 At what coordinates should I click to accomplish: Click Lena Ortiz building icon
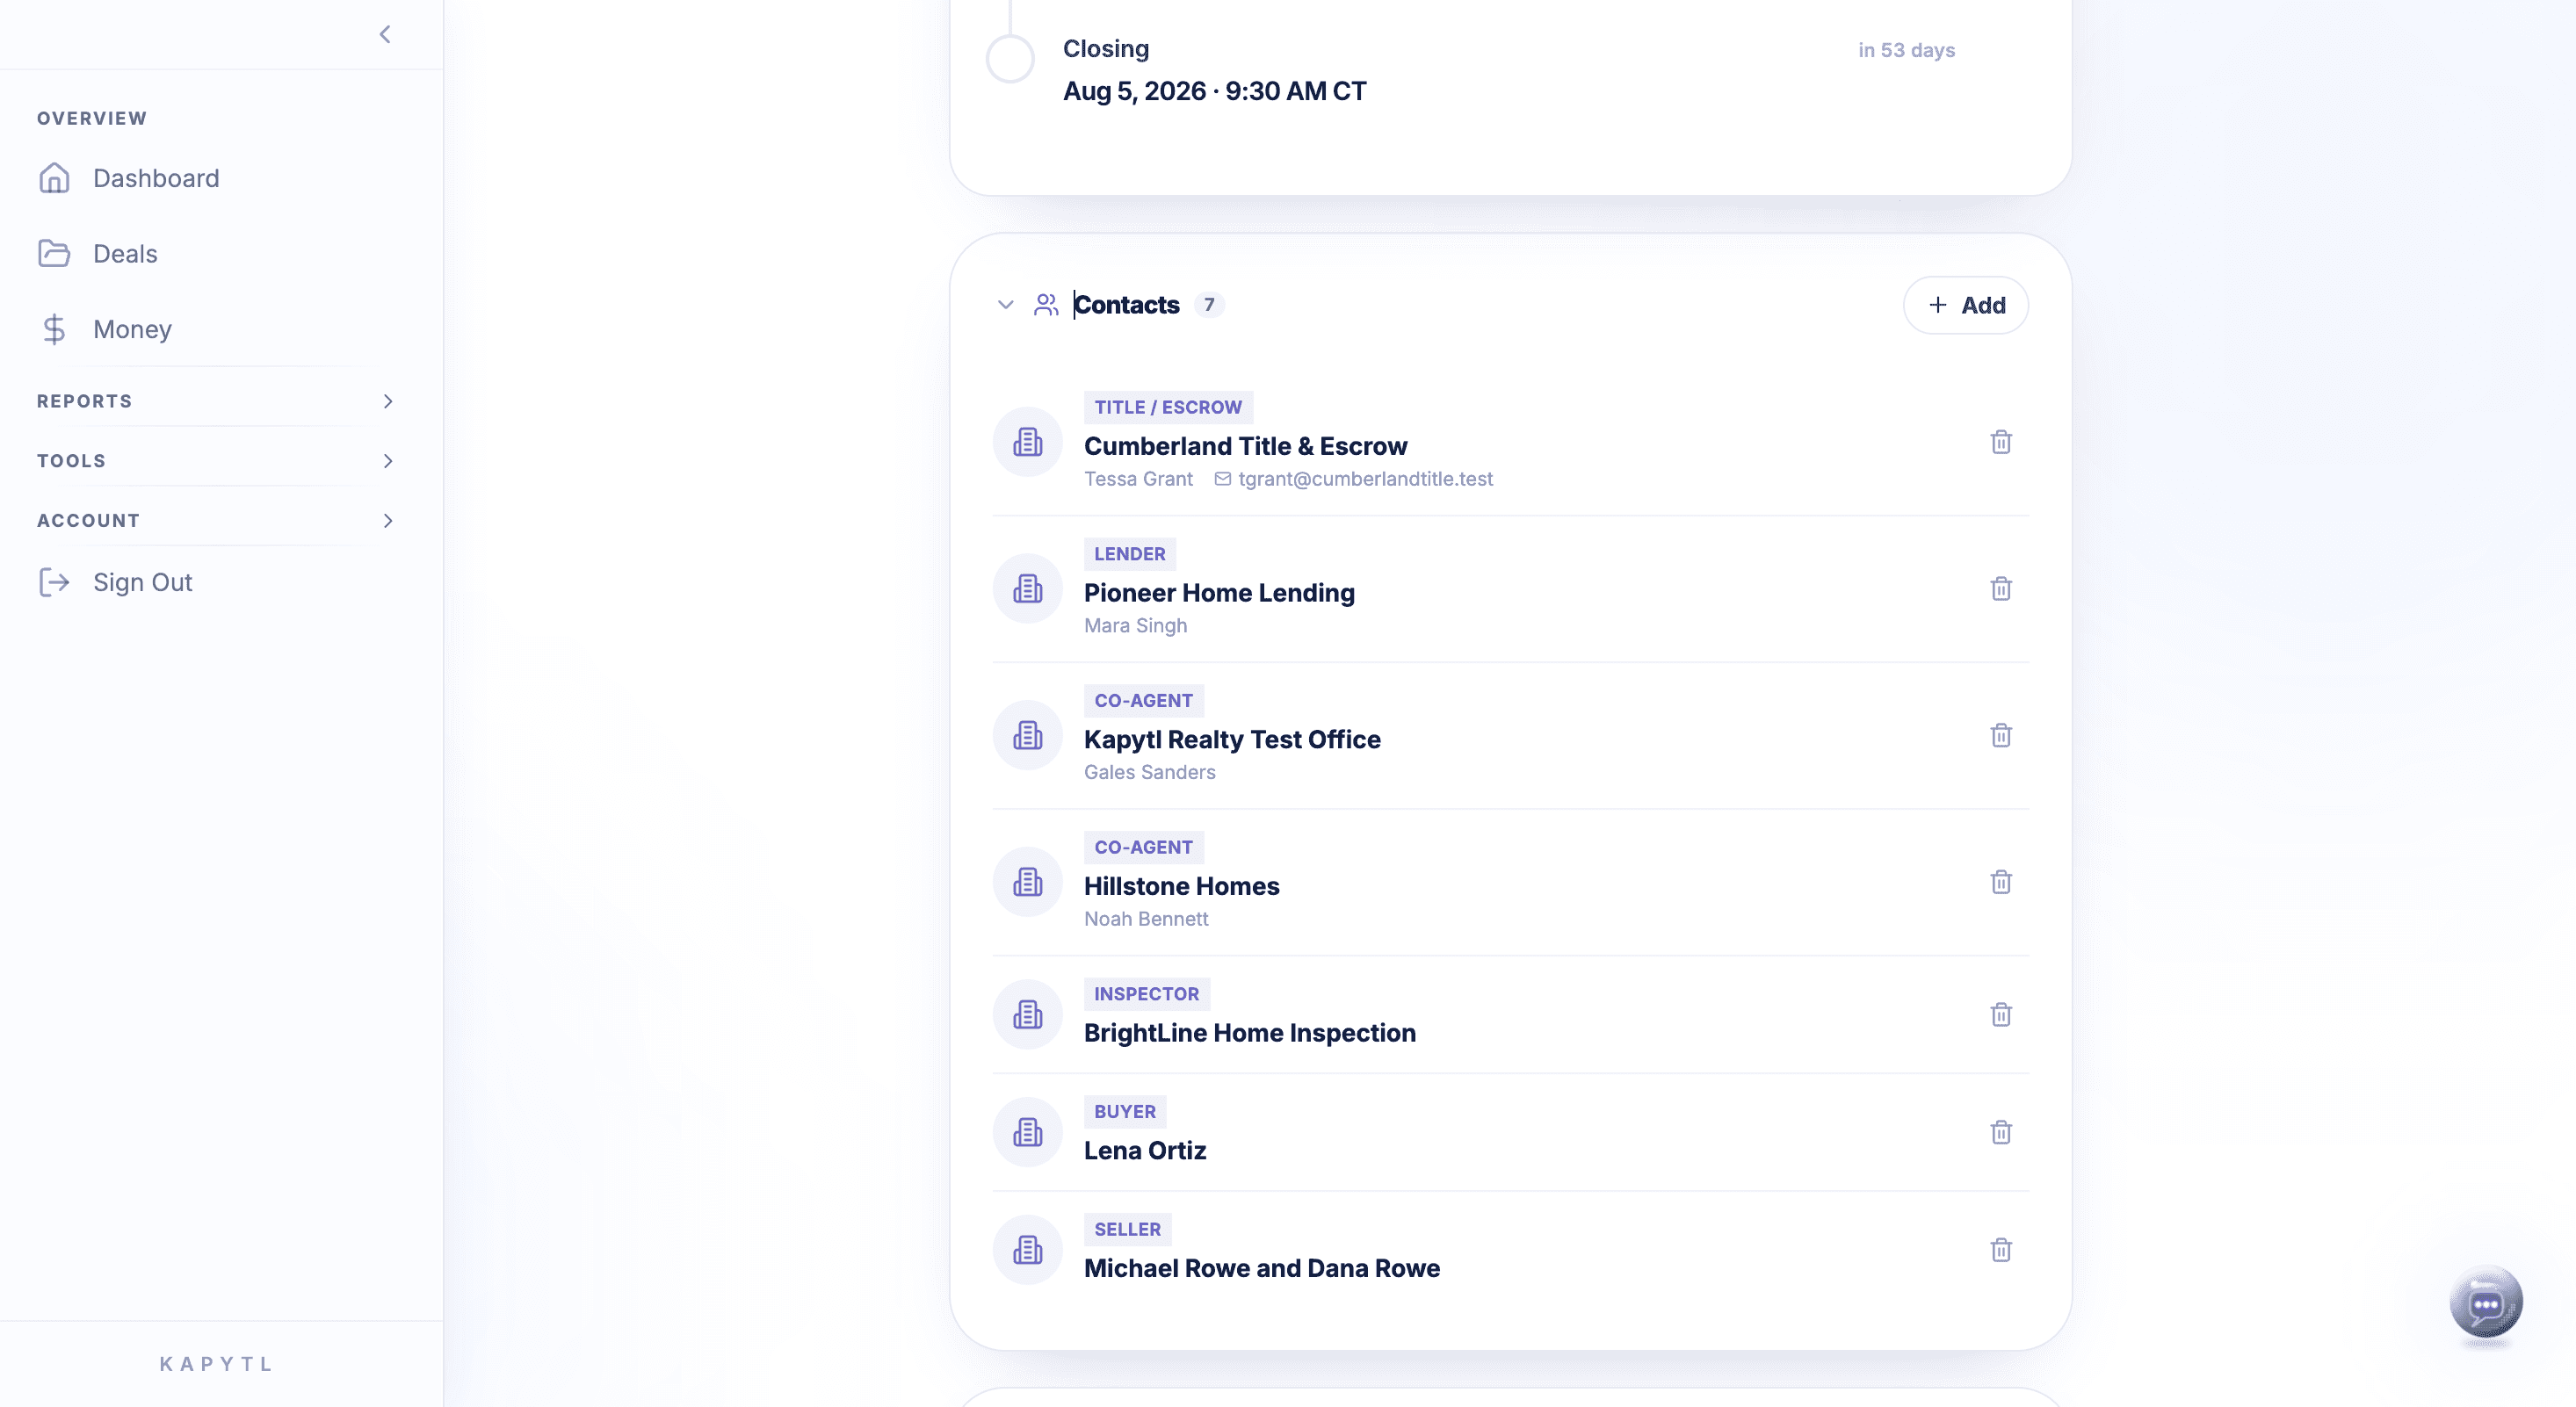(x=1028, y=1133)
